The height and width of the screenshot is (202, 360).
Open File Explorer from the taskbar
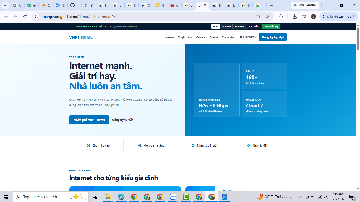(108, 197)
